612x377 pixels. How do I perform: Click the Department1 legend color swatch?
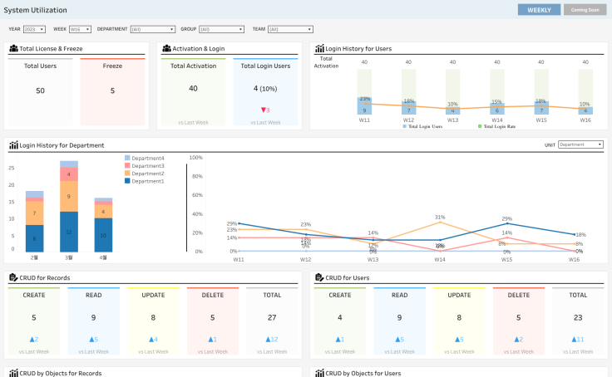(x=127, y=181)
